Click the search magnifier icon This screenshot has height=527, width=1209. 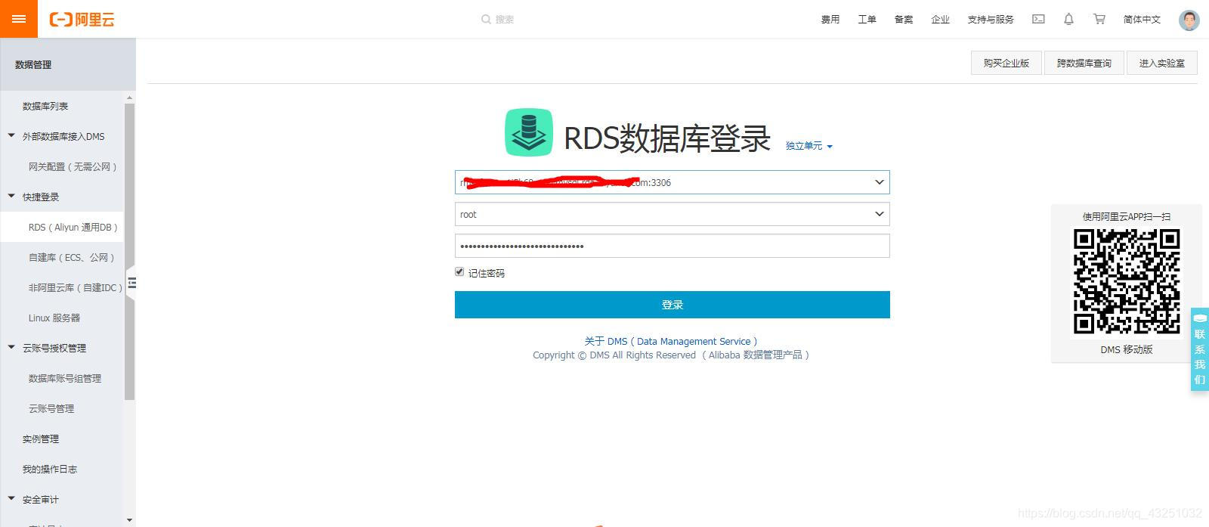(x=486, y=20)
